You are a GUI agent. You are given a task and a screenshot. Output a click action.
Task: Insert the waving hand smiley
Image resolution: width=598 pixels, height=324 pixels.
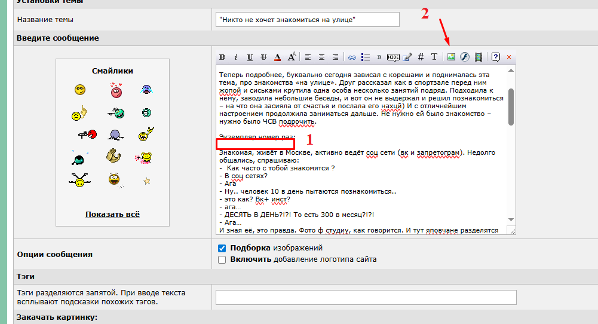click(114, 156)
